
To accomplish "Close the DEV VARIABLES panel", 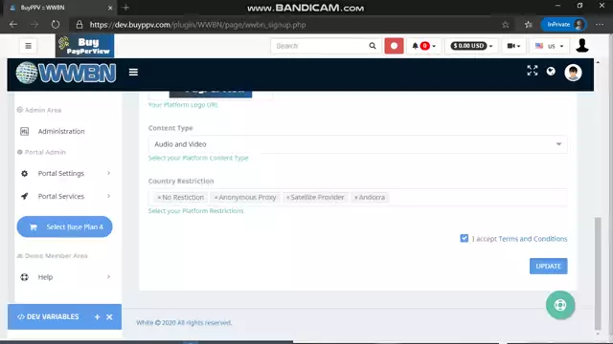I will [109, 317].
